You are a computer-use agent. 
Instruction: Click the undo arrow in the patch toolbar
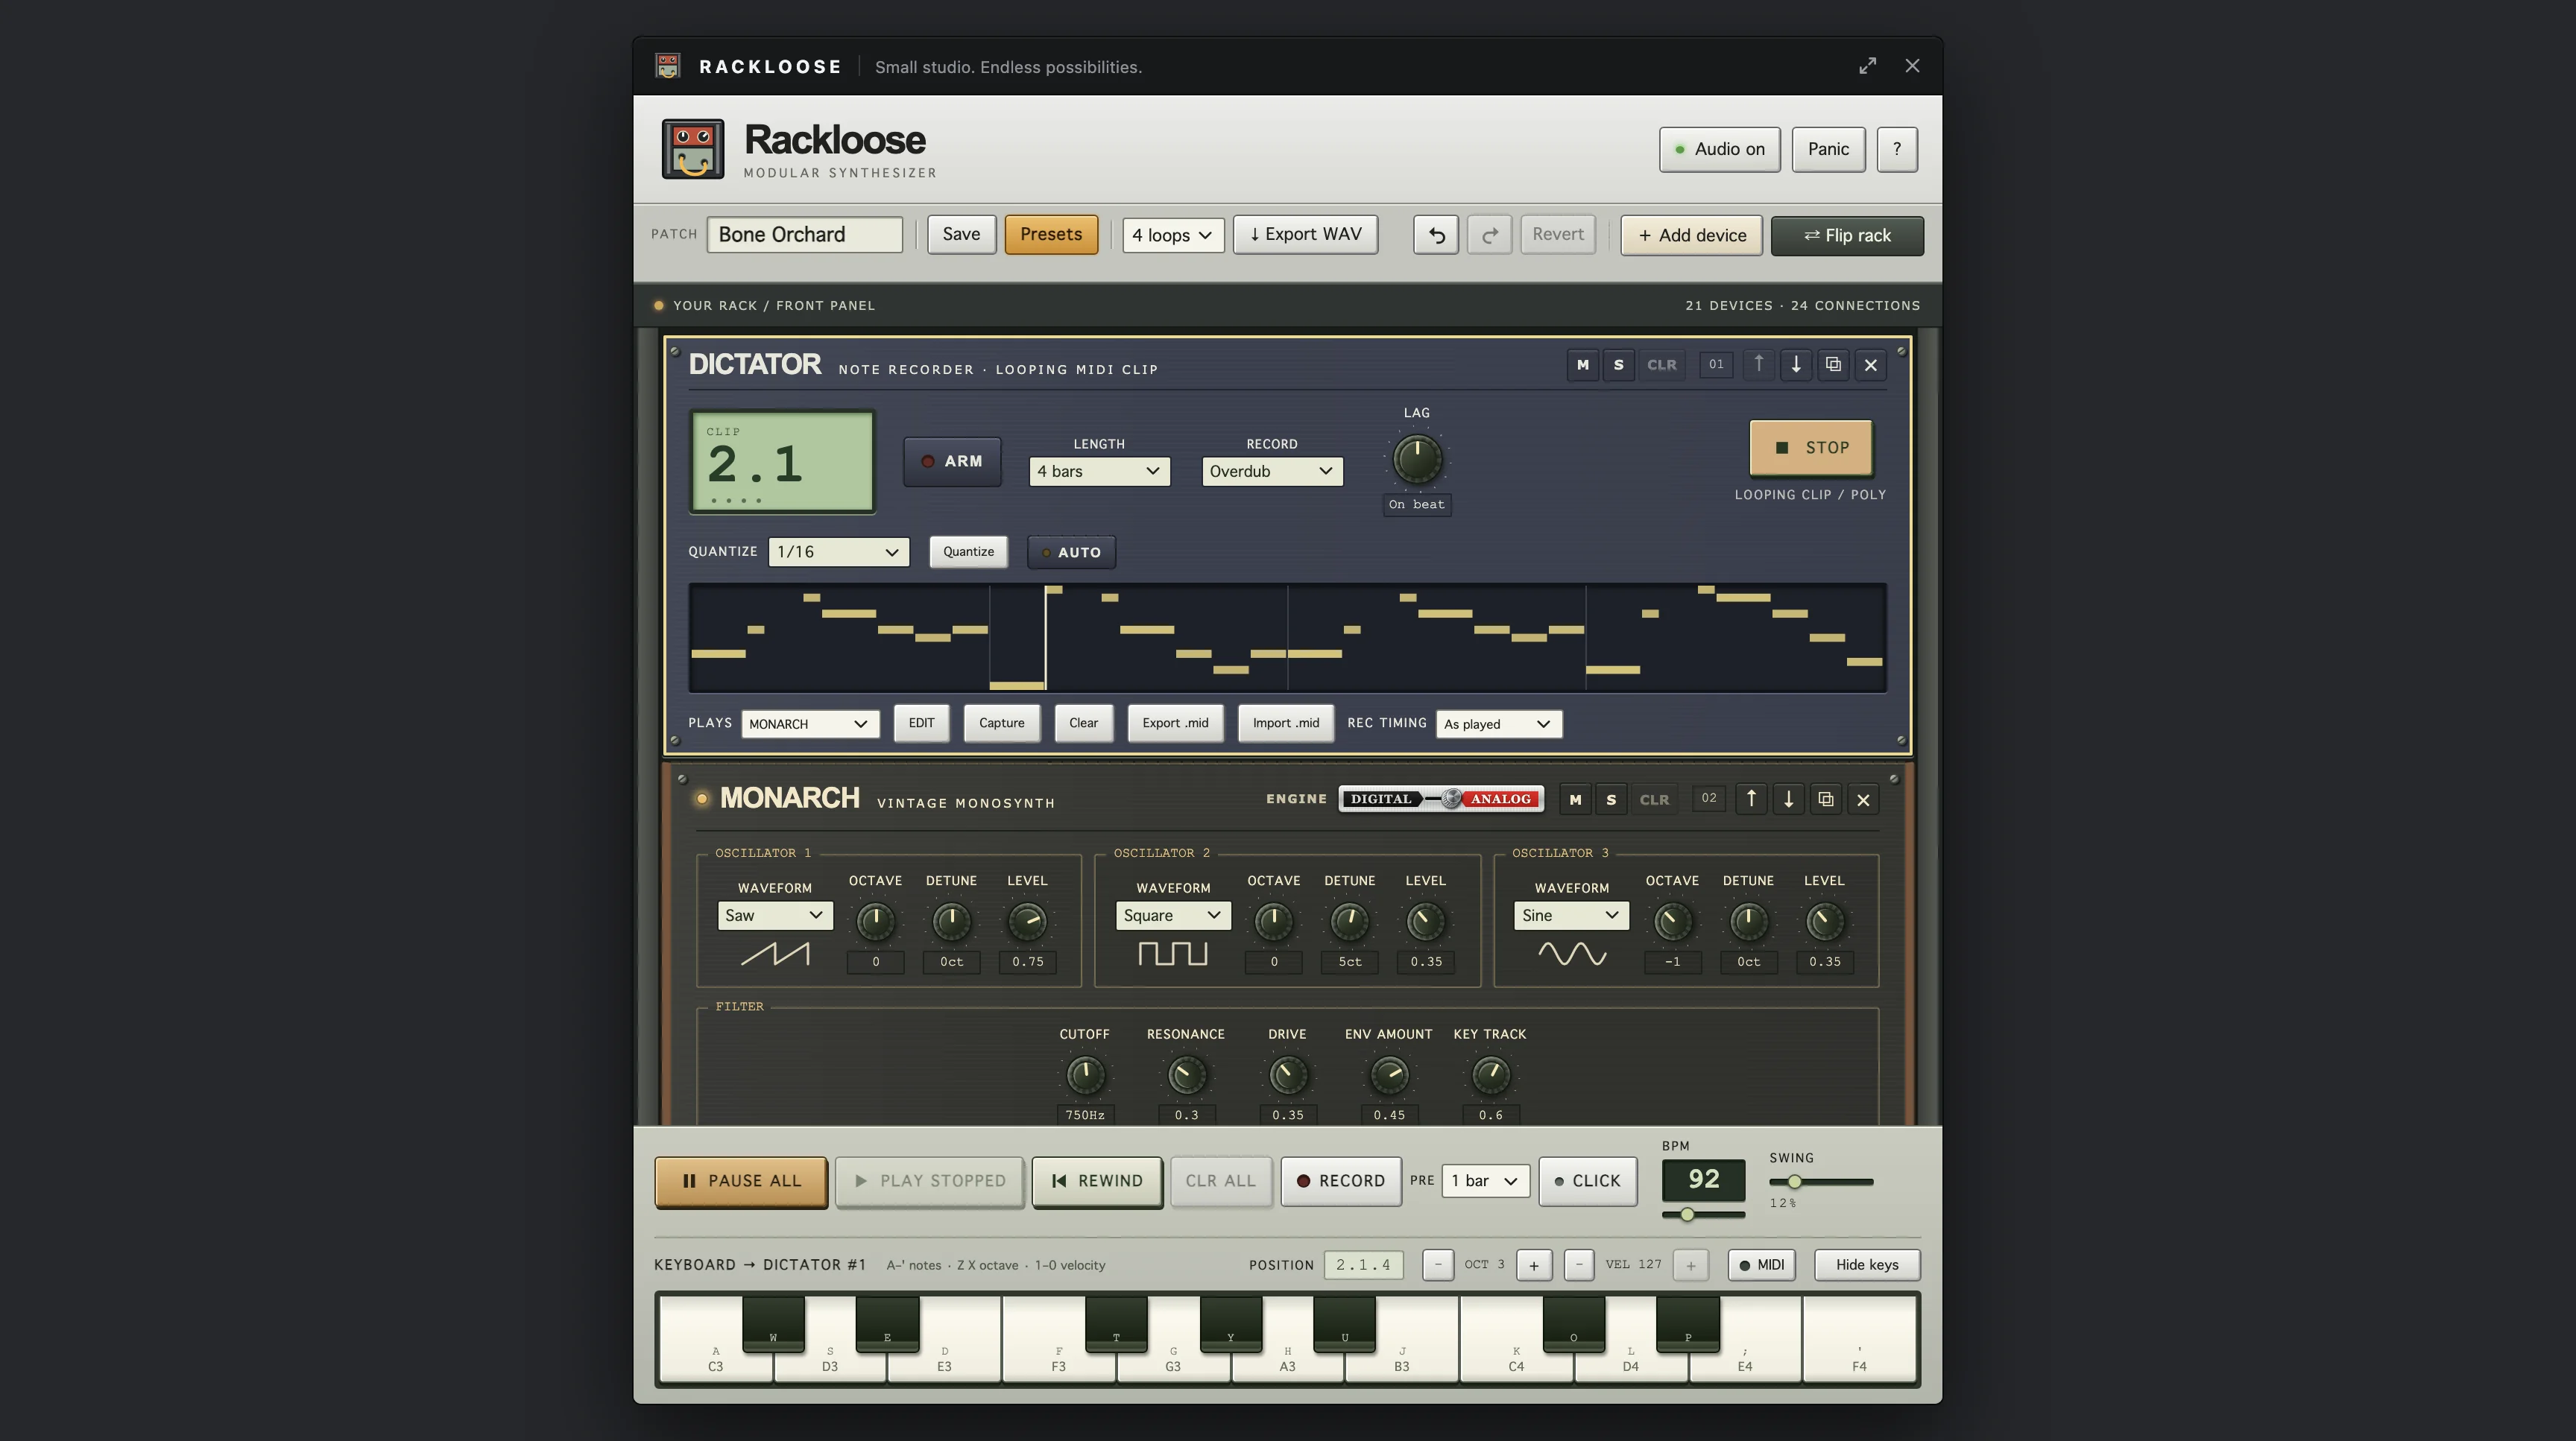1436,235
